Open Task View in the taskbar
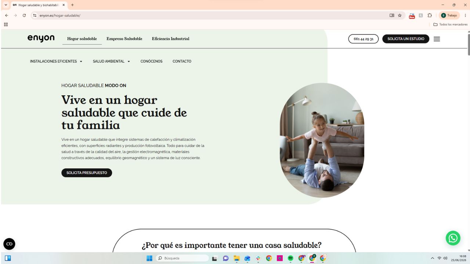The width and height of the screenshot is (470, 264). point(215,258)
